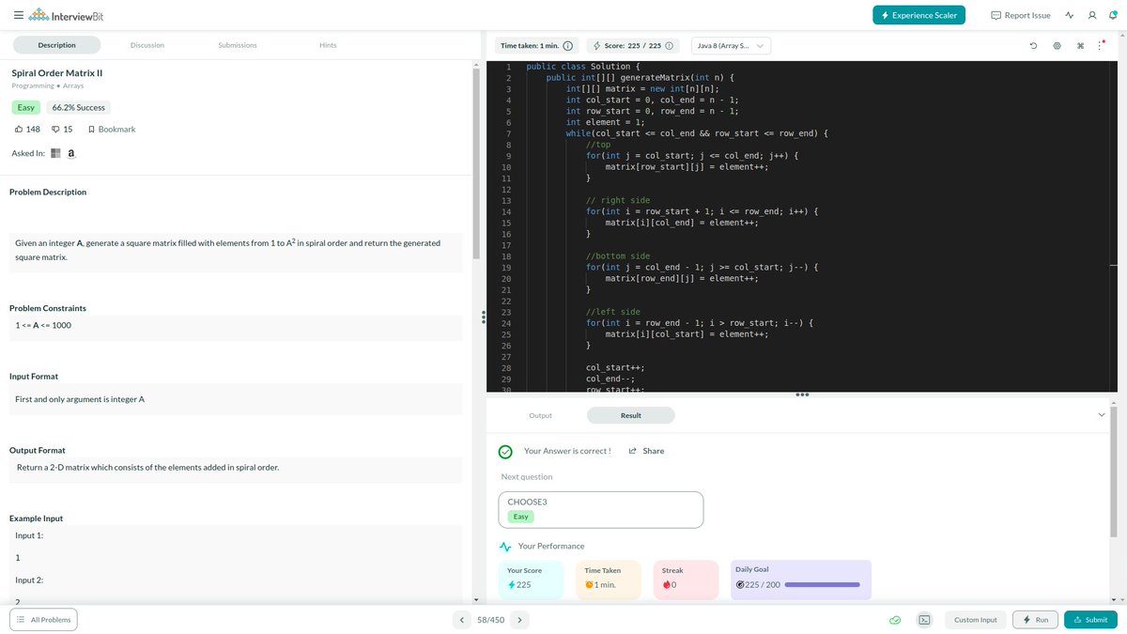
Task: Click Report Issue link
Action: point(1021,15)
